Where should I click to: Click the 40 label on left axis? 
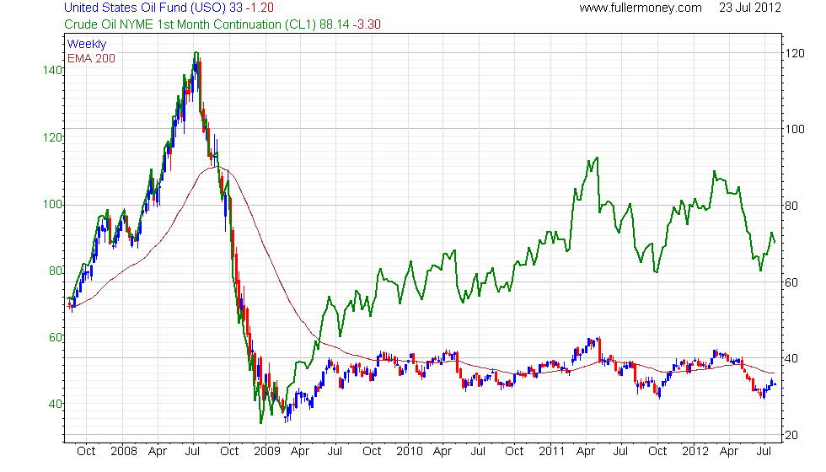coord(56,404)
